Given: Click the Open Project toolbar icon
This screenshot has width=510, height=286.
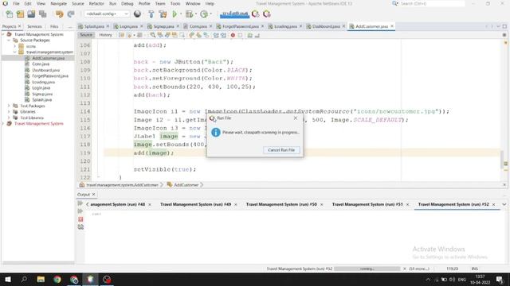Looking at the screenshot, I should 31,14.
